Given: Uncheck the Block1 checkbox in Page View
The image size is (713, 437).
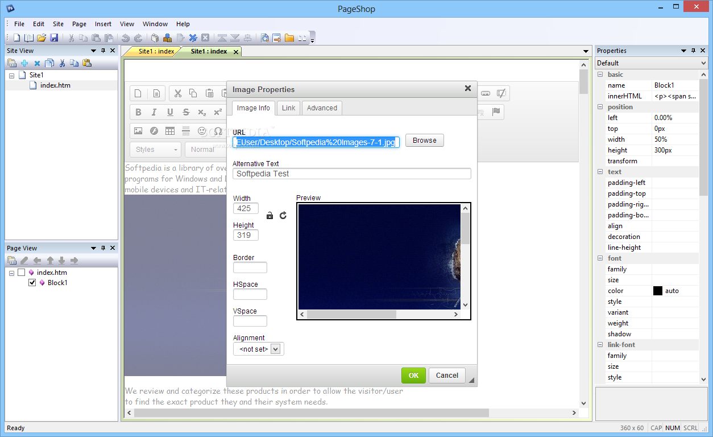Looking at the screenshot, I should click(x=32, y=283).
